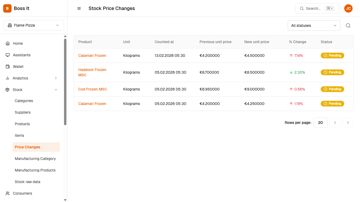
Task: Open the JC user avatar menu
Action: [348, 8]
